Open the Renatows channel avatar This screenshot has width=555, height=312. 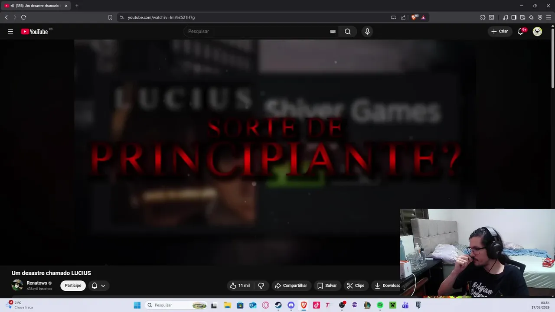pos(17,285)
